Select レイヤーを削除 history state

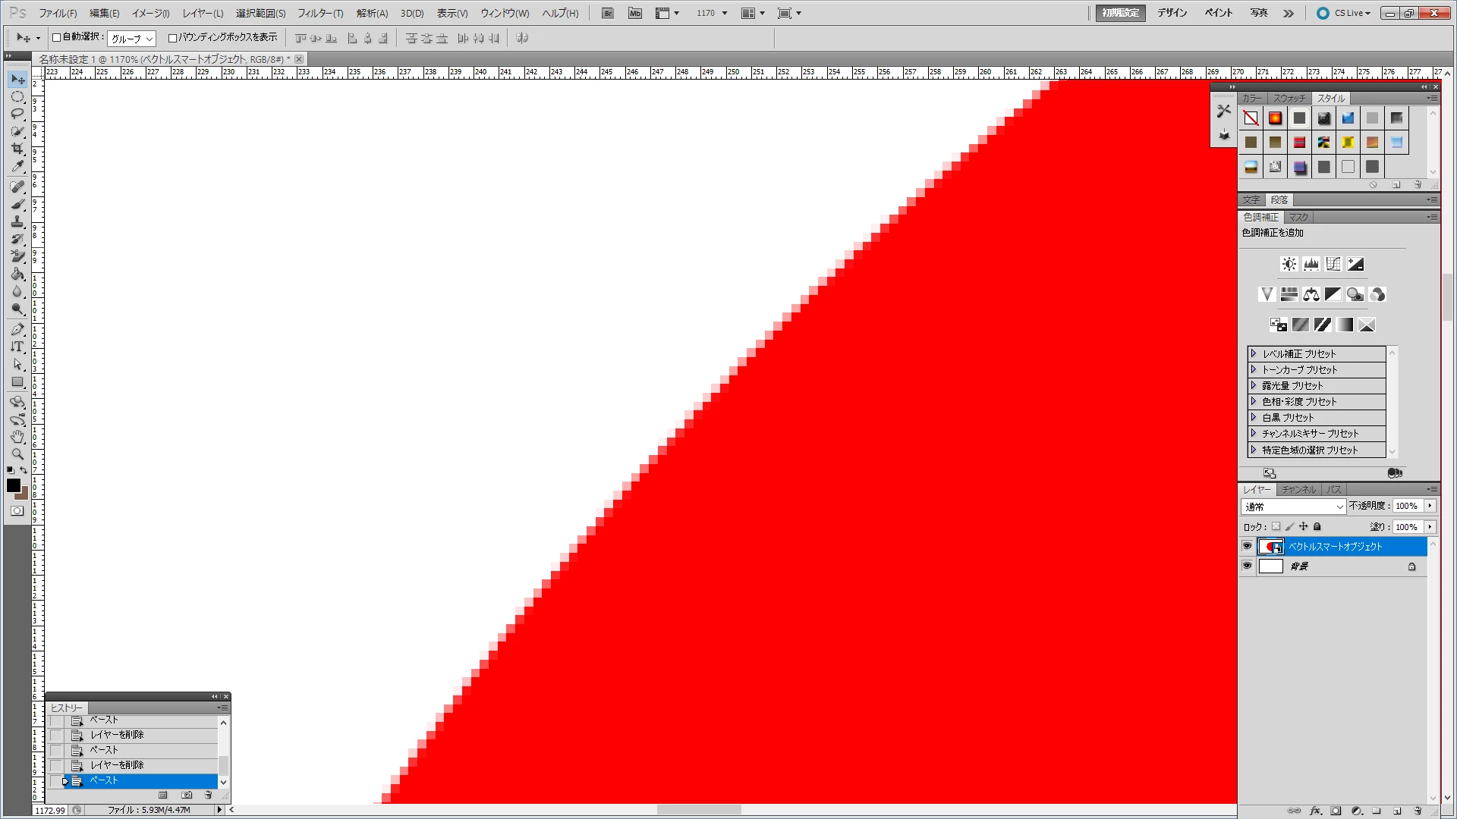click(117, 765)
